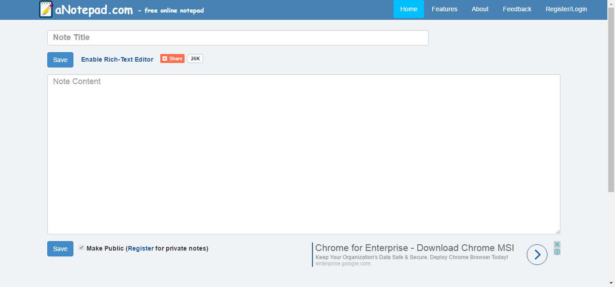Click inside the Note Content area
This screenshot has width=615, height=287.
click(304, 153)
